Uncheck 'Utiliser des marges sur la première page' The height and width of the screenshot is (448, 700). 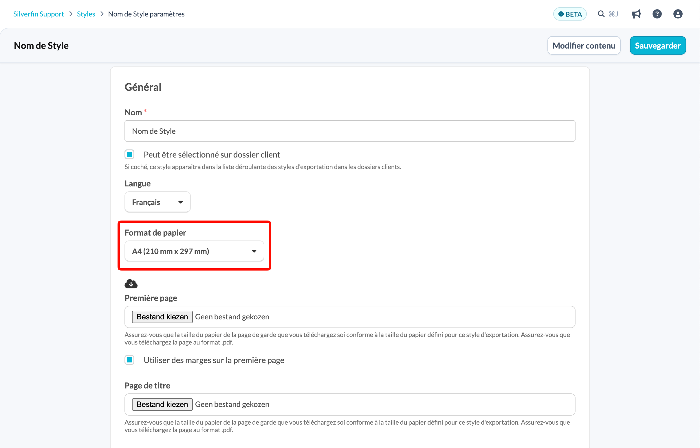pyautogui.click(x=129, y=360)
